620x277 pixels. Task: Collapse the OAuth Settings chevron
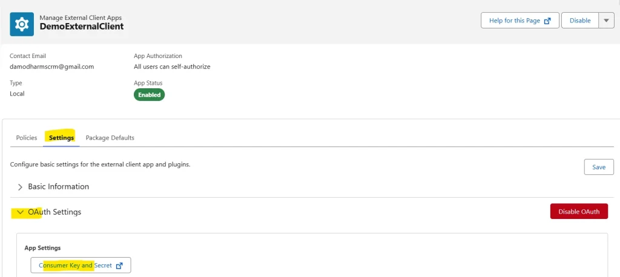[x=21, y=212]
